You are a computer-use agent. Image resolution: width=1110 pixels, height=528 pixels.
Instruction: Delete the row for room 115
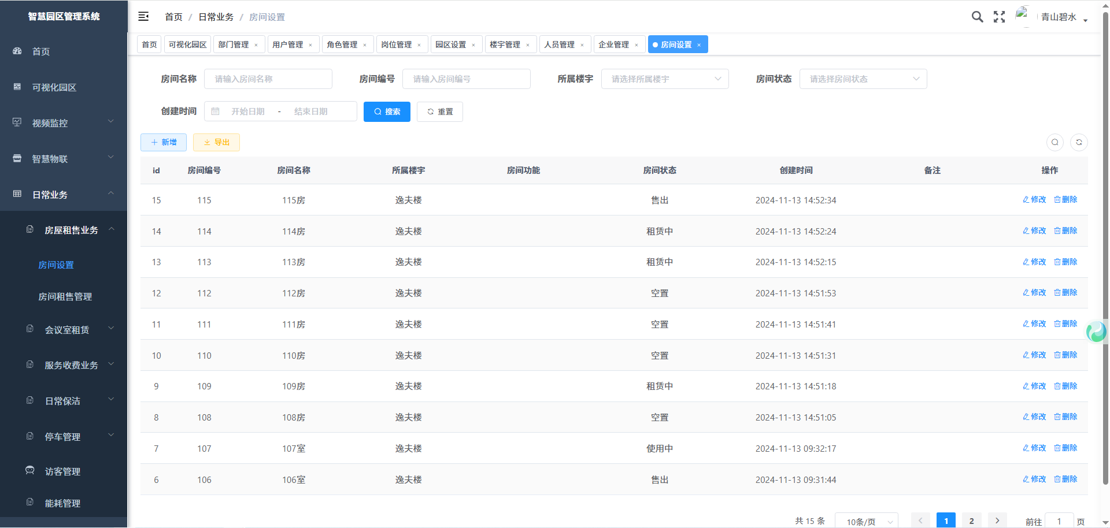[x=1065, y=200]
